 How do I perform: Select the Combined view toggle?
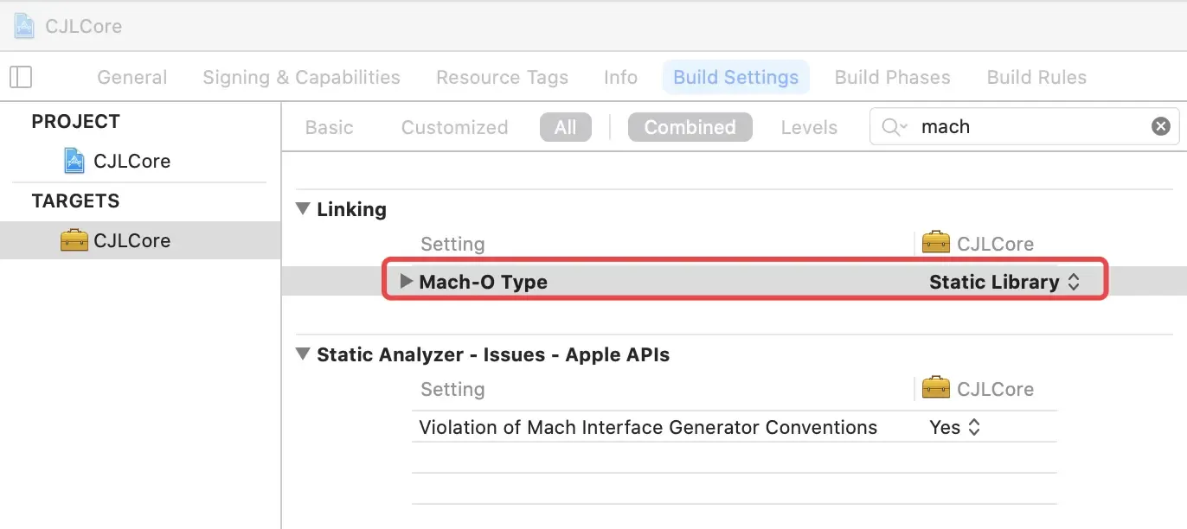(690, 127)
